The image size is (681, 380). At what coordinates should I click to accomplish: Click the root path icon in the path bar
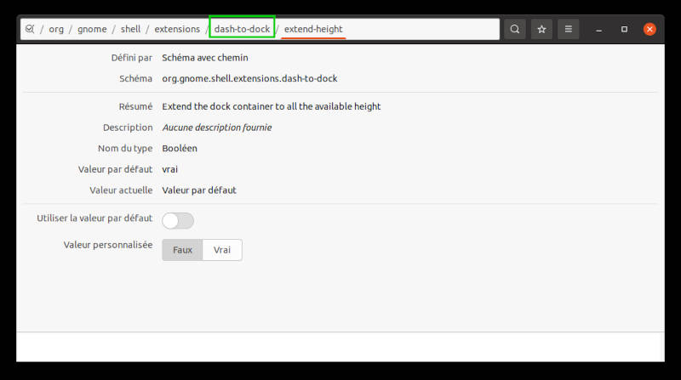point(29,29)
